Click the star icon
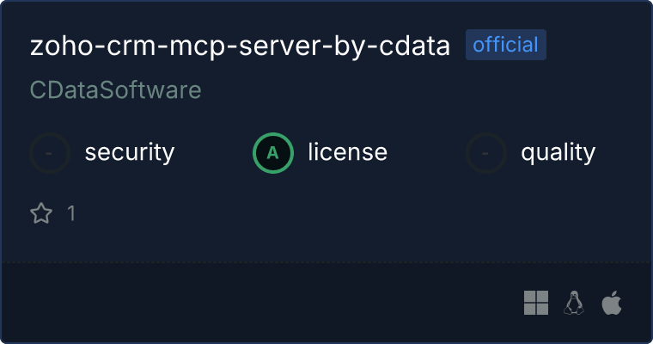653x344 pixels. point(41,213)
